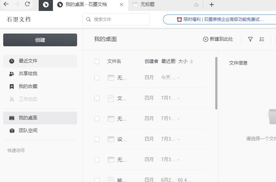This screenshot has width=276, height=182.
Task: Open the spreadsheet icon of today's file
Action: pos(111,78)
